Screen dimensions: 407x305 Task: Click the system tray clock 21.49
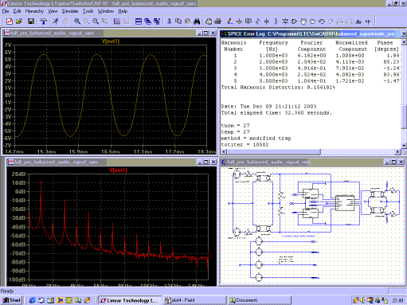point(397,300)
